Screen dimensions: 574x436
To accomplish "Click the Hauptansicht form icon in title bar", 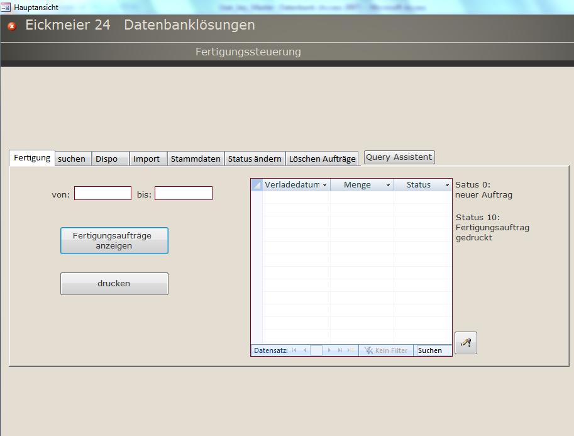I will [6, 7].
